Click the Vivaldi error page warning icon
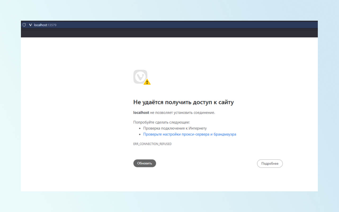339x212 pixels. (142, 77)
